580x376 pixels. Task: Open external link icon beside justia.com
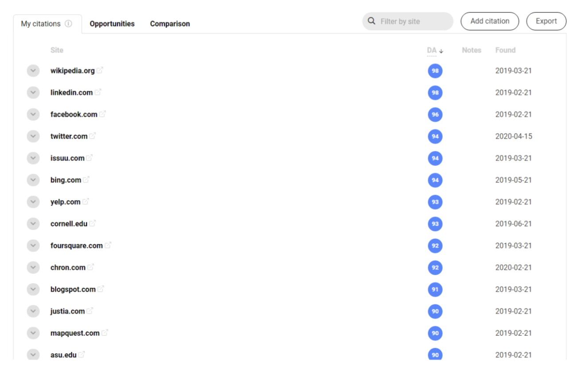pos(90,311)
